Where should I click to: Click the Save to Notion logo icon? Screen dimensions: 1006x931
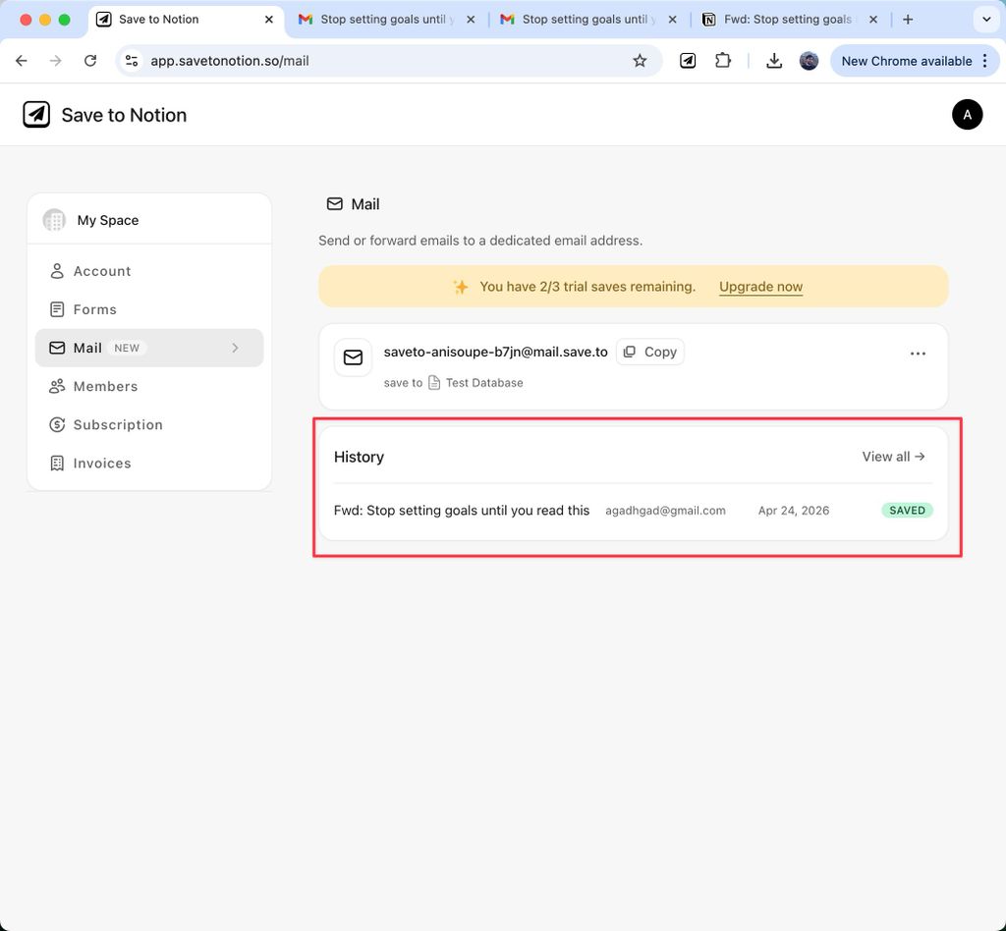pyautogui.click(x=36, y=115)
